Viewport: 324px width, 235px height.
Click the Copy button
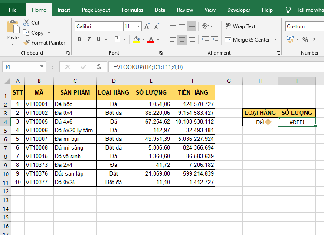pos(37,33)
